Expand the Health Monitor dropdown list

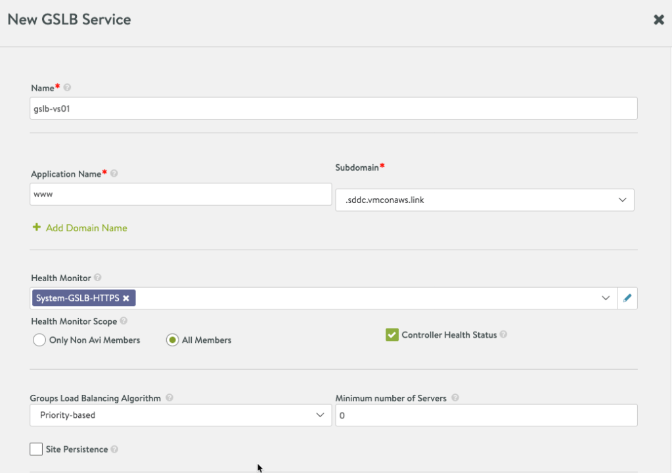(606, 298)
